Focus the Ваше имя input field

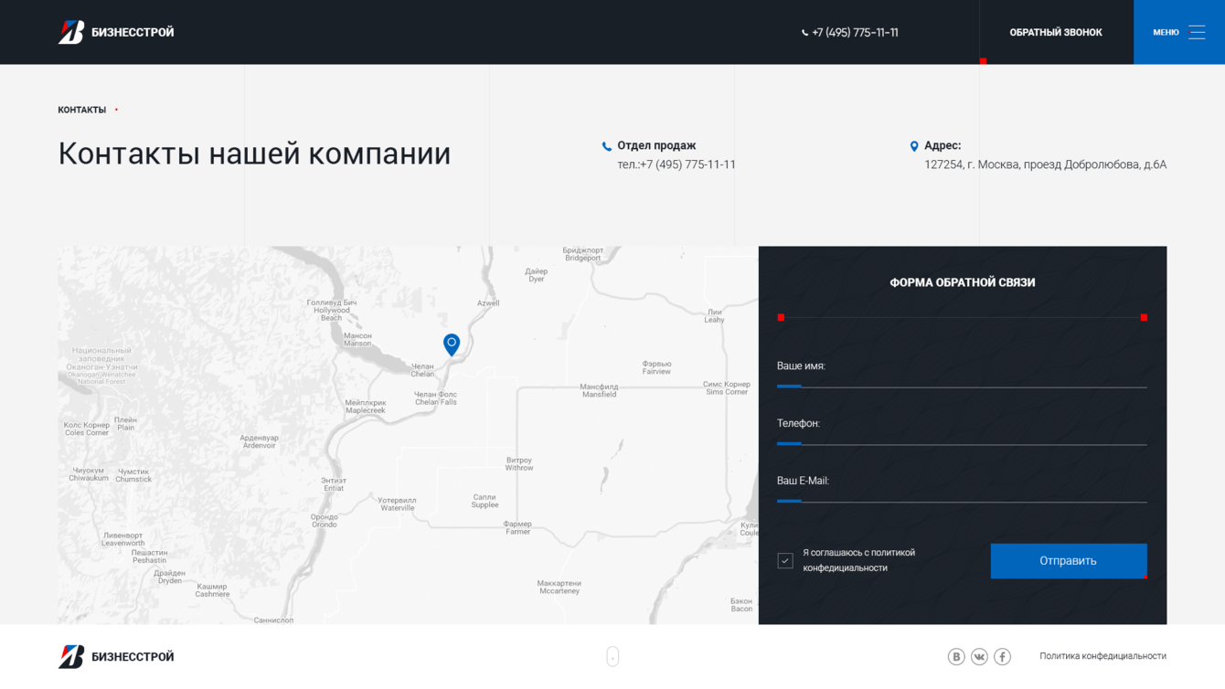[x=962, y=376]
